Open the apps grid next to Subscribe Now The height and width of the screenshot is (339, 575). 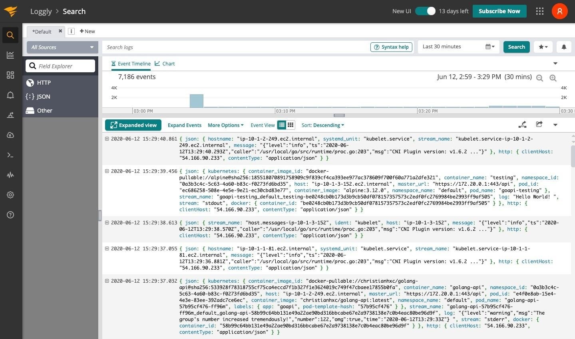(x=539, y=11)
